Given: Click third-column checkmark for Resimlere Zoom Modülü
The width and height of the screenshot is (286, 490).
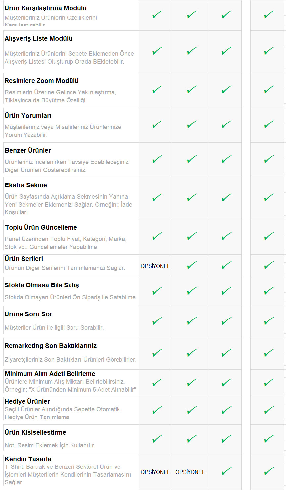Looking at the screenshot, I should pyautogui.click(x=226, y=90).
